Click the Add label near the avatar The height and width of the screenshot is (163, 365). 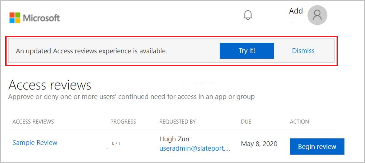(296, 11)
